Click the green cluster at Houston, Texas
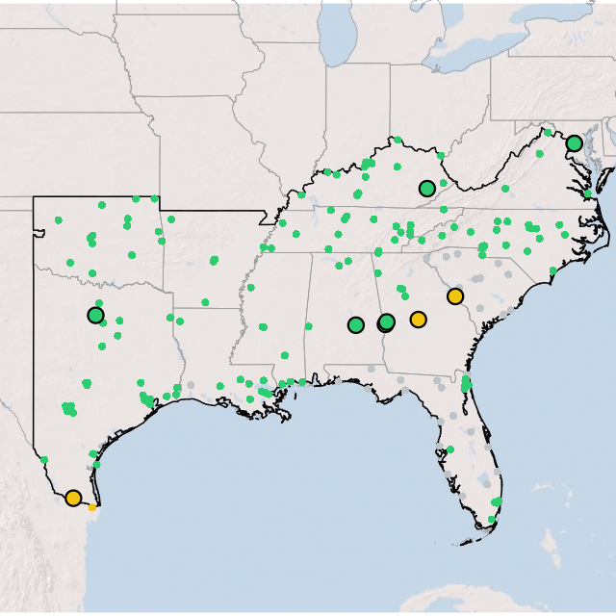This screenshot has height=616, width=616. pyautogui.click(x=146, y=399)
